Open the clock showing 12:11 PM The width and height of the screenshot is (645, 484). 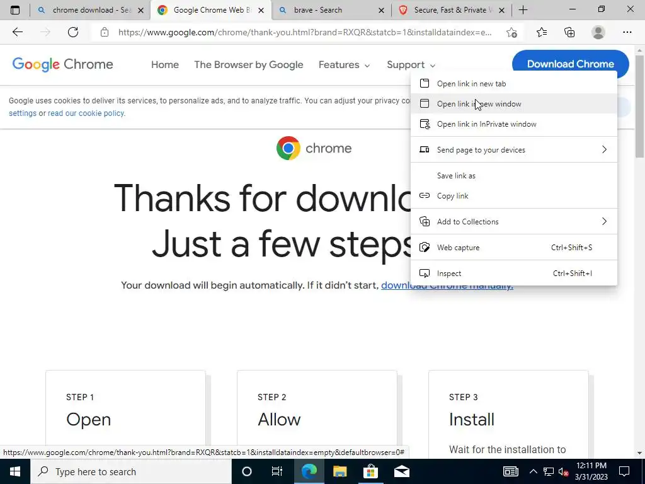click(591, 471)
